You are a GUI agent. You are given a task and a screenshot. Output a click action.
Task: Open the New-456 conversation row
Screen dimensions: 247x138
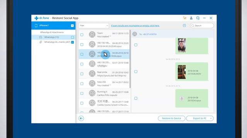(104, 84)
